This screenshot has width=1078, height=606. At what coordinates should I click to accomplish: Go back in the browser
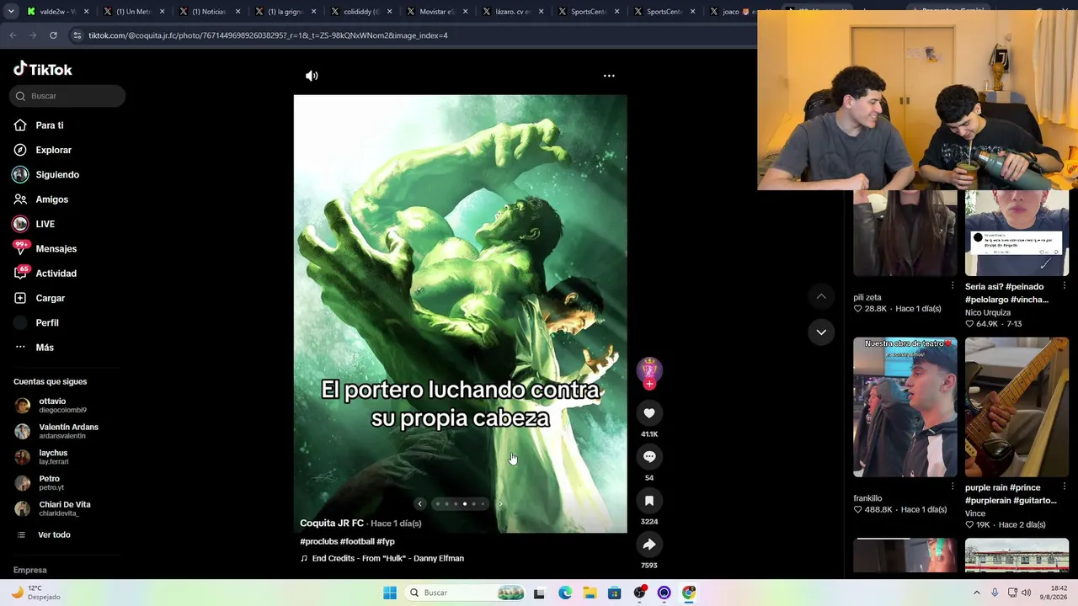point(13,35)
